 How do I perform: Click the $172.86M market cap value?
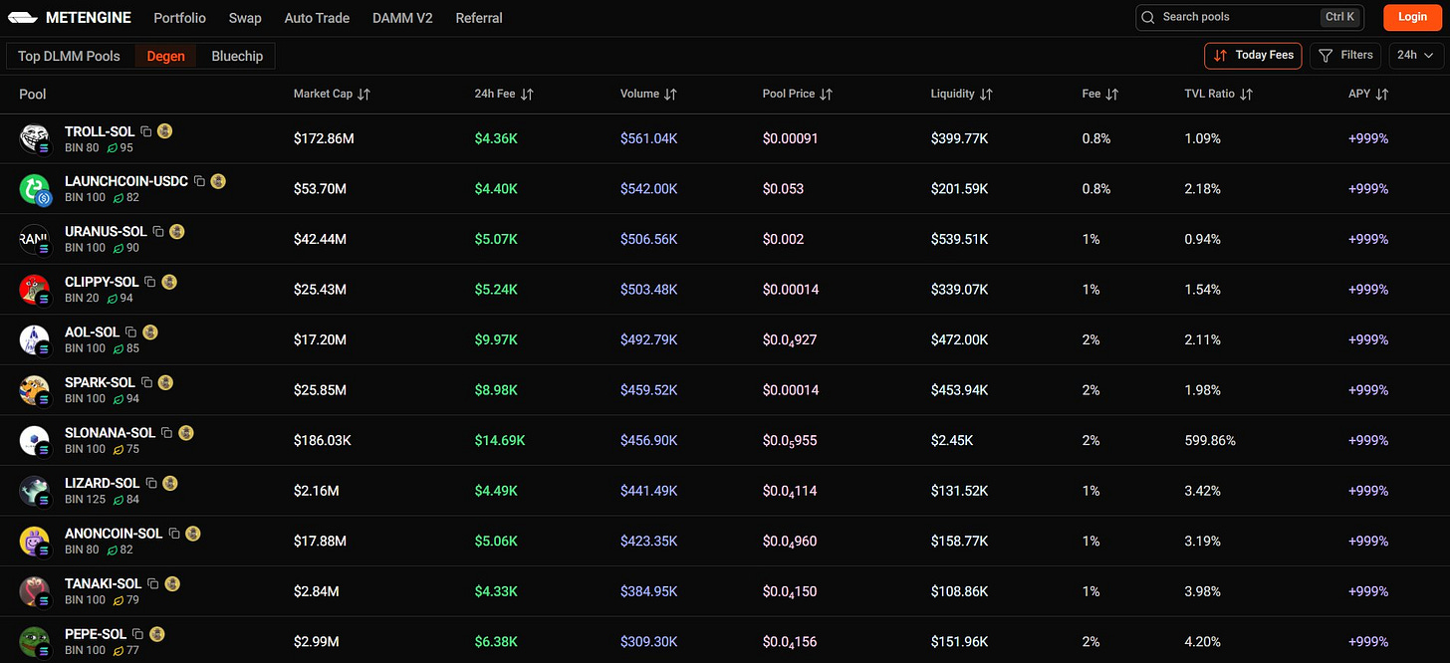(324, 138)
